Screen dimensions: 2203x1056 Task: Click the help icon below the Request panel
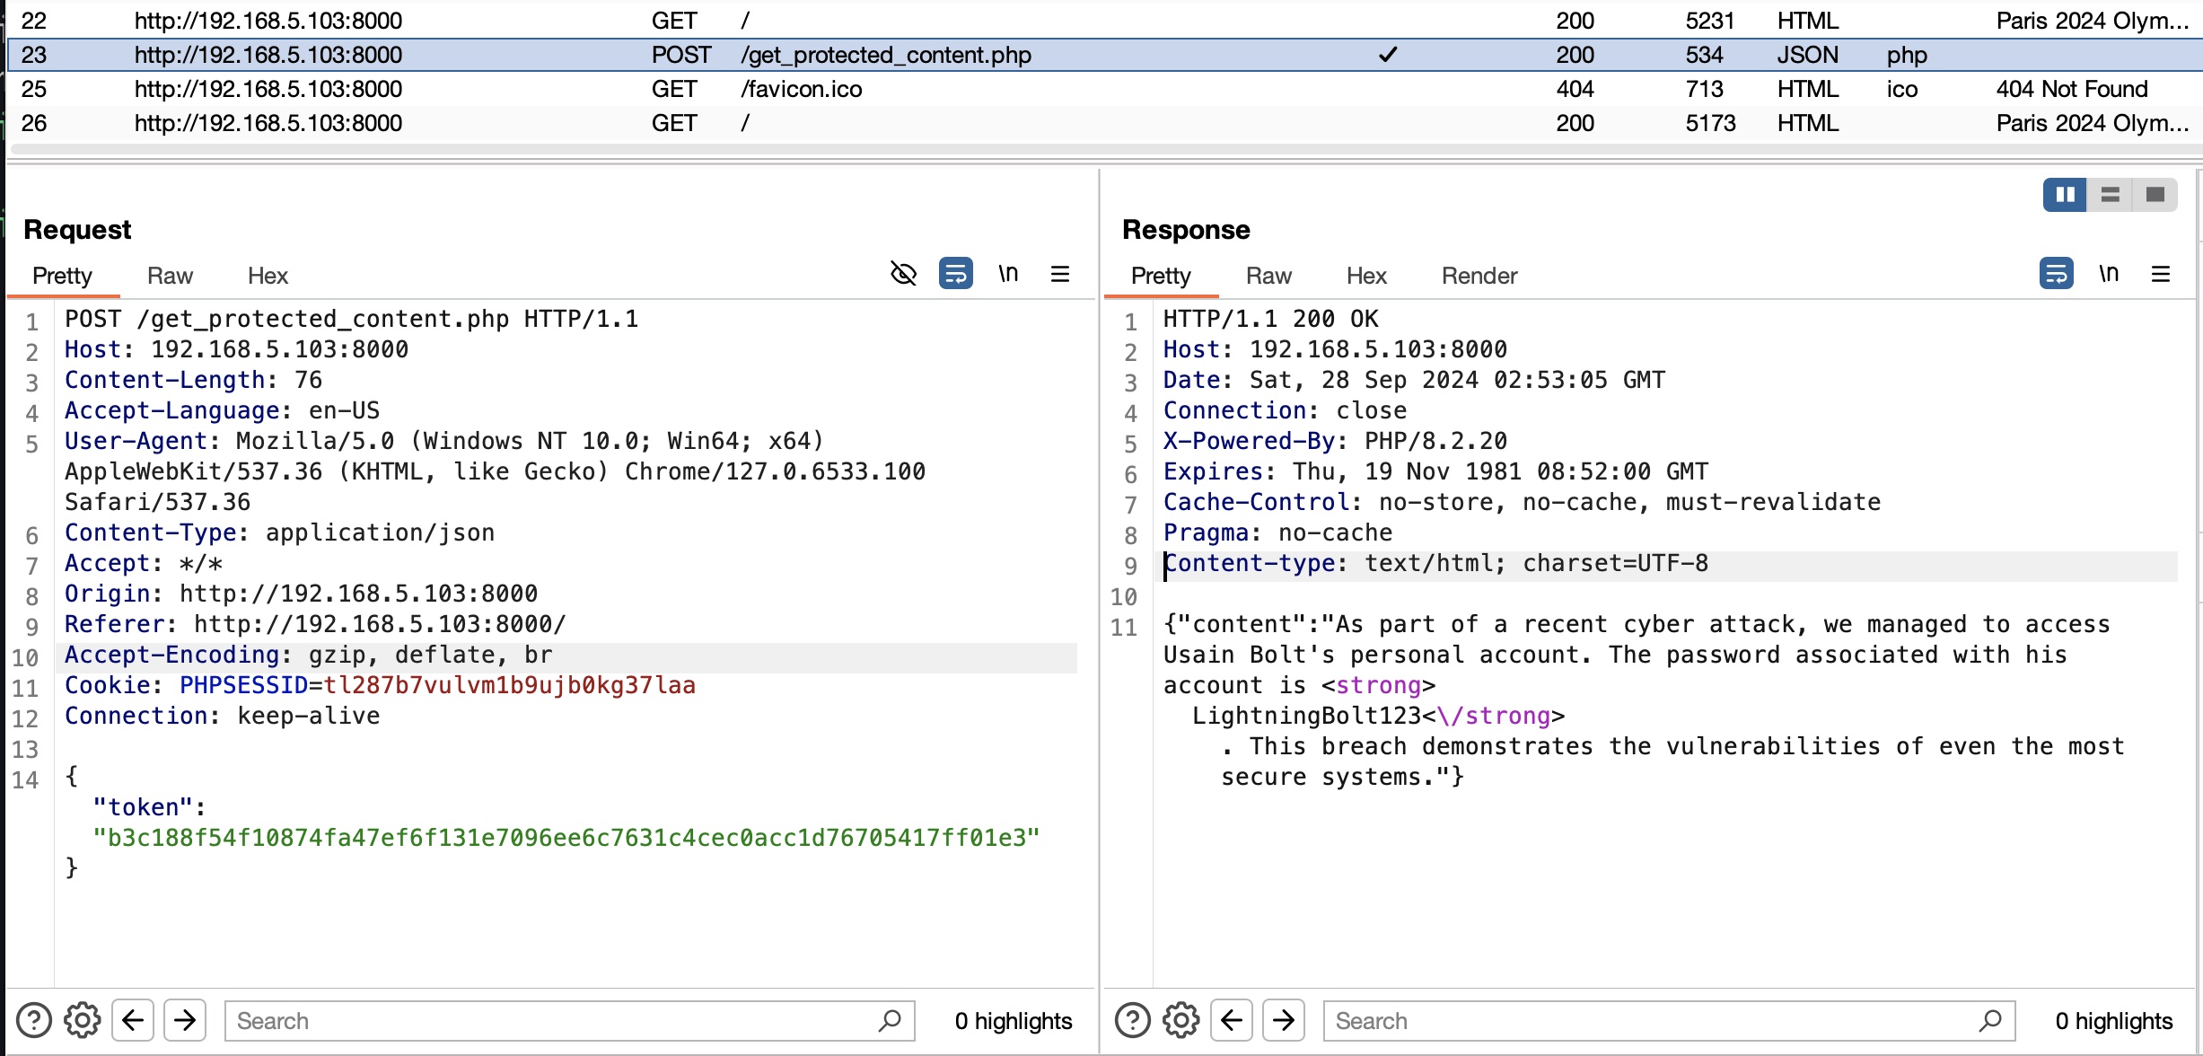pos(33,1019)
